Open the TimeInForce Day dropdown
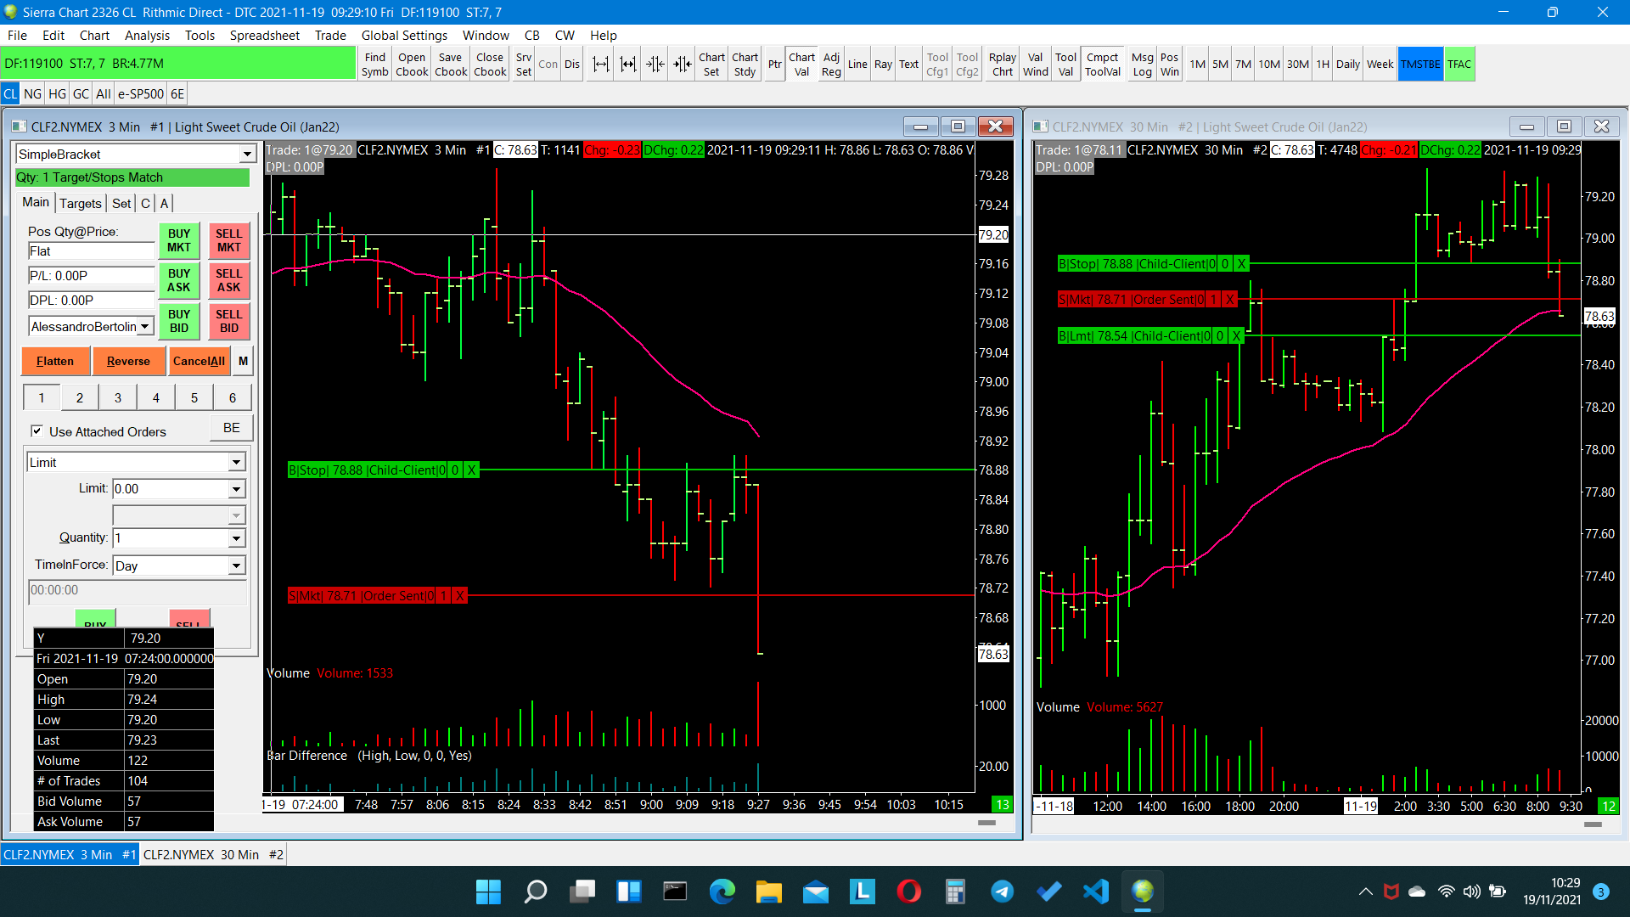Screen dimensions: 1630x917 pos(236,566)
